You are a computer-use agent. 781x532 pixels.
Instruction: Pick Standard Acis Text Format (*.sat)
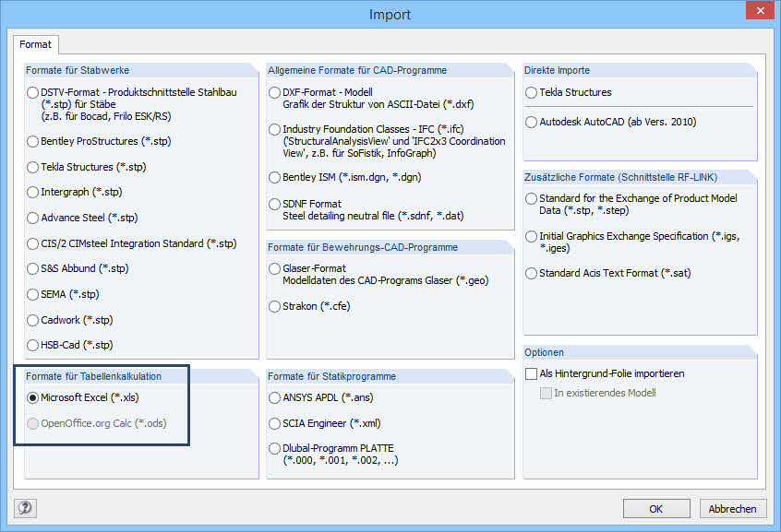tap(529, 273)
